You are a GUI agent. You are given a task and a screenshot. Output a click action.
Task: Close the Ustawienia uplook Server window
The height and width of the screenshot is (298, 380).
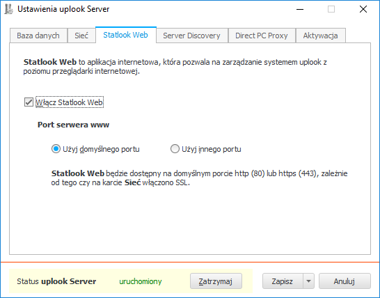(x=363, y=9)
